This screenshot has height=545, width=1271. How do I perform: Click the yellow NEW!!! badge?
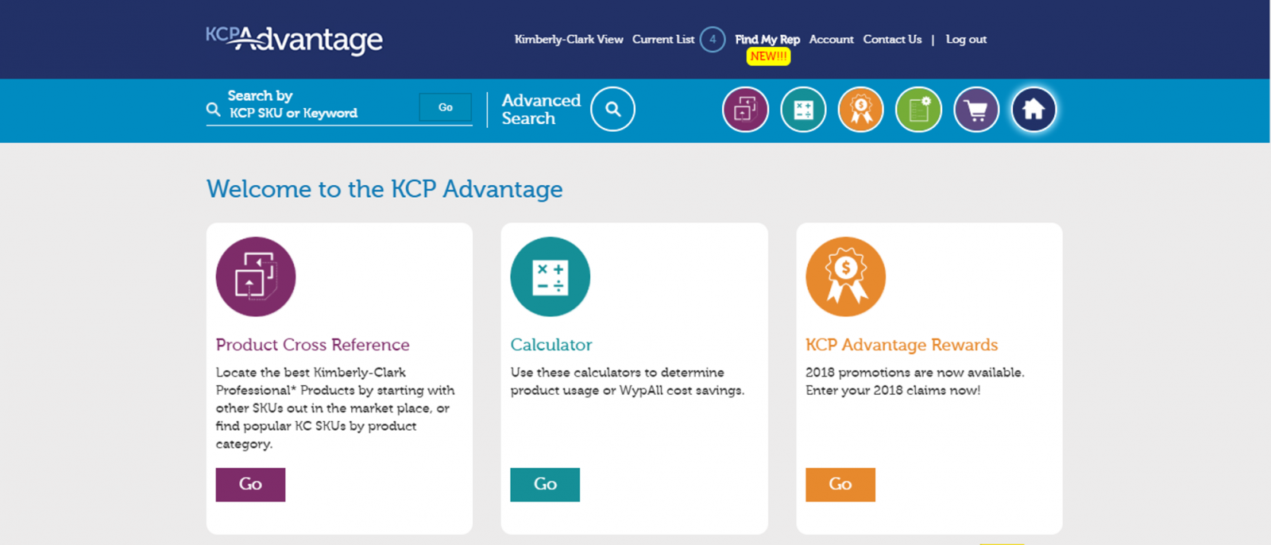tap(768, 56)
